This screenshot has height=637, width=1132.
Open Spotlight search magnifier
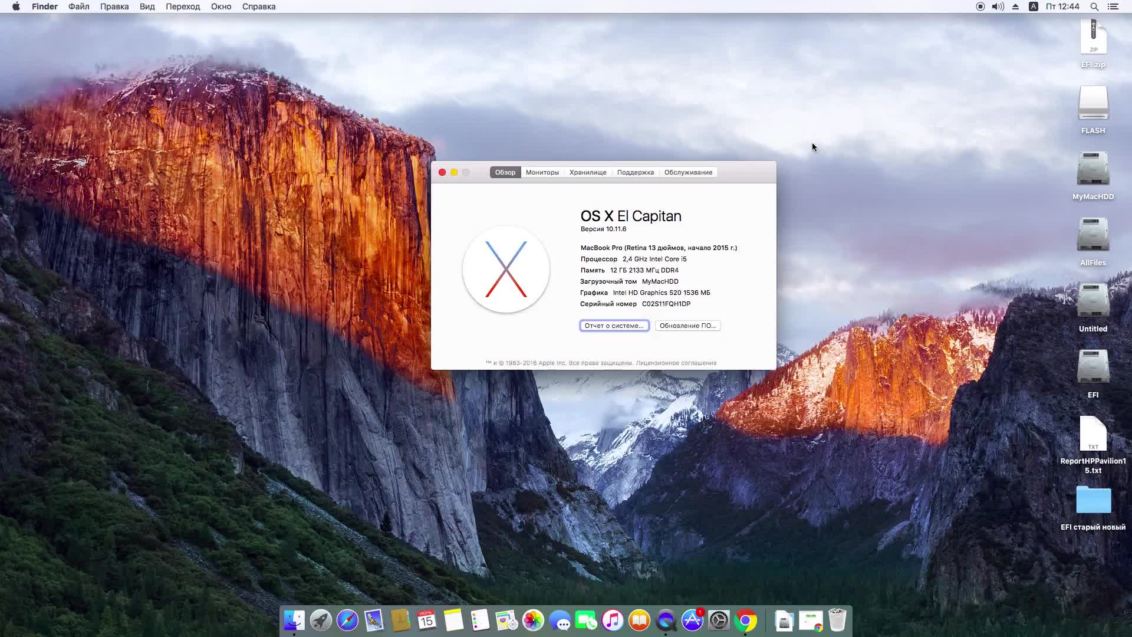point(1094,6)
